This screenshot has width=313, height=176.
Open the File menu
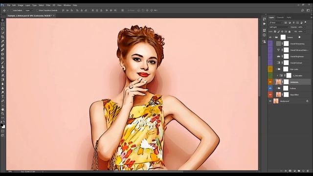click(x=9, y=5)
